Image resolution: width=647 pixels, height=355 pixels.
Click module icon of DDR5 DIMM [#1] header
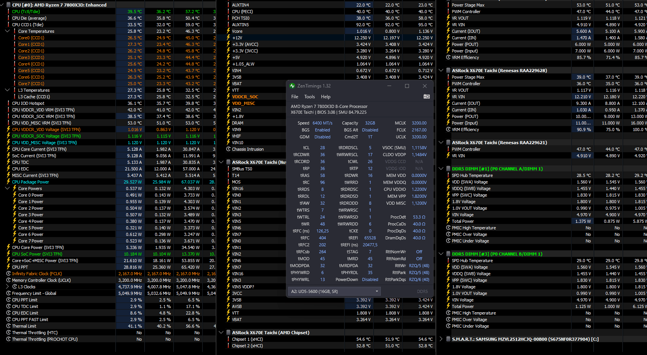448,169
